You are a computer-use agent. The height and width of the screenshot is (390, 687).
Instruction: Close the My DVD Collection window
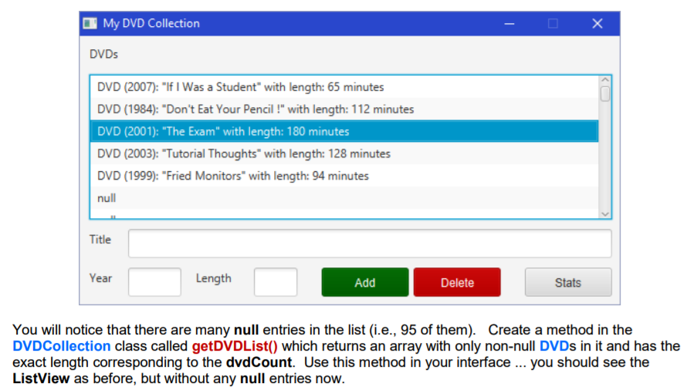597,24
